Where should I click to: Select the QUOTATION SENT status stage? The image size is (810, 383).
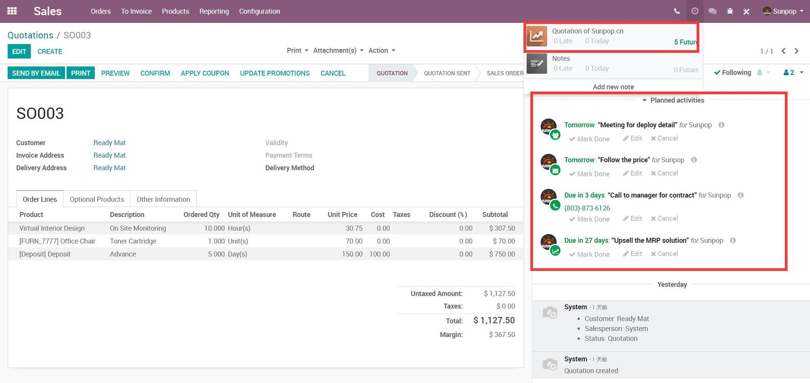(x=447, y=73)
